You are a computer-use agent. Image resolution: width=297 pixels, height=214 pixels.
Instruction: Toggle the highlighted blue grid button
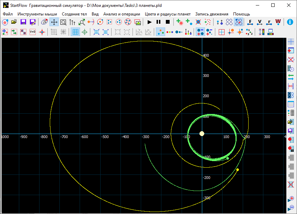click(76, 32)
